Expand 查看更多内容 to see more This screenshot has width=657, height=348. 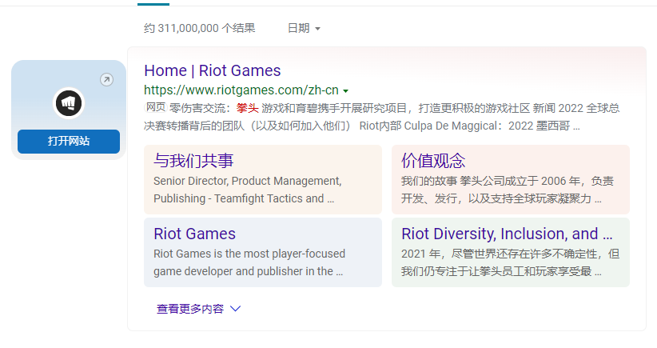[x=198, y=309]
